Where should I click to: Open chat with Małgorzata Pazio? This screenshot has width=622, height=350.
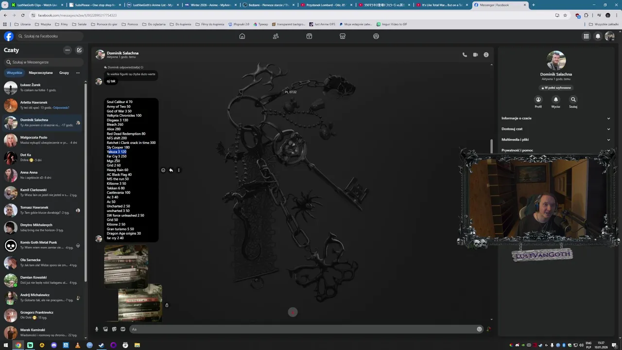click(43, 140)
